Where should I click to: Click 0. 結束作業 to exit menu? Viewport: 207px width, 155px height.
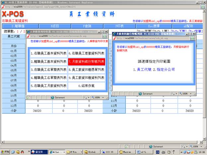87,86
